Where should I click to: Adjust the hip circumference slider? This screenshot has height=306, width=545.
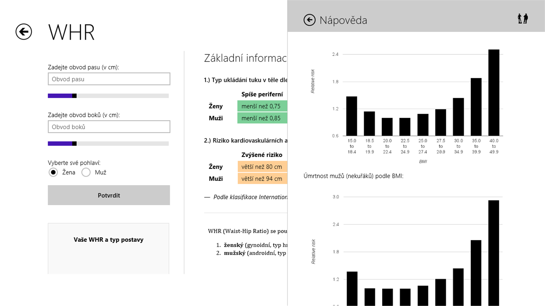(x=108, y=144)
